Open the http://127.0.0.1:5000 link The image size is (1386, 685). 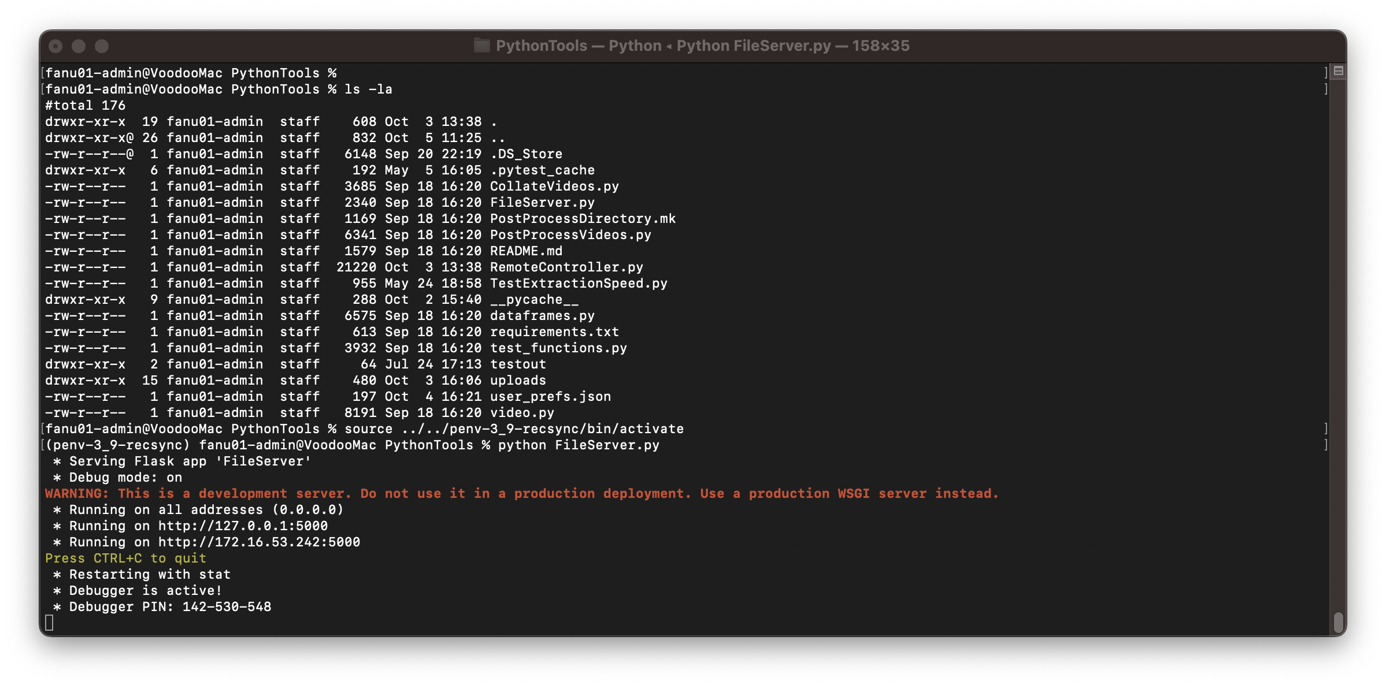[x=243, y=526]
